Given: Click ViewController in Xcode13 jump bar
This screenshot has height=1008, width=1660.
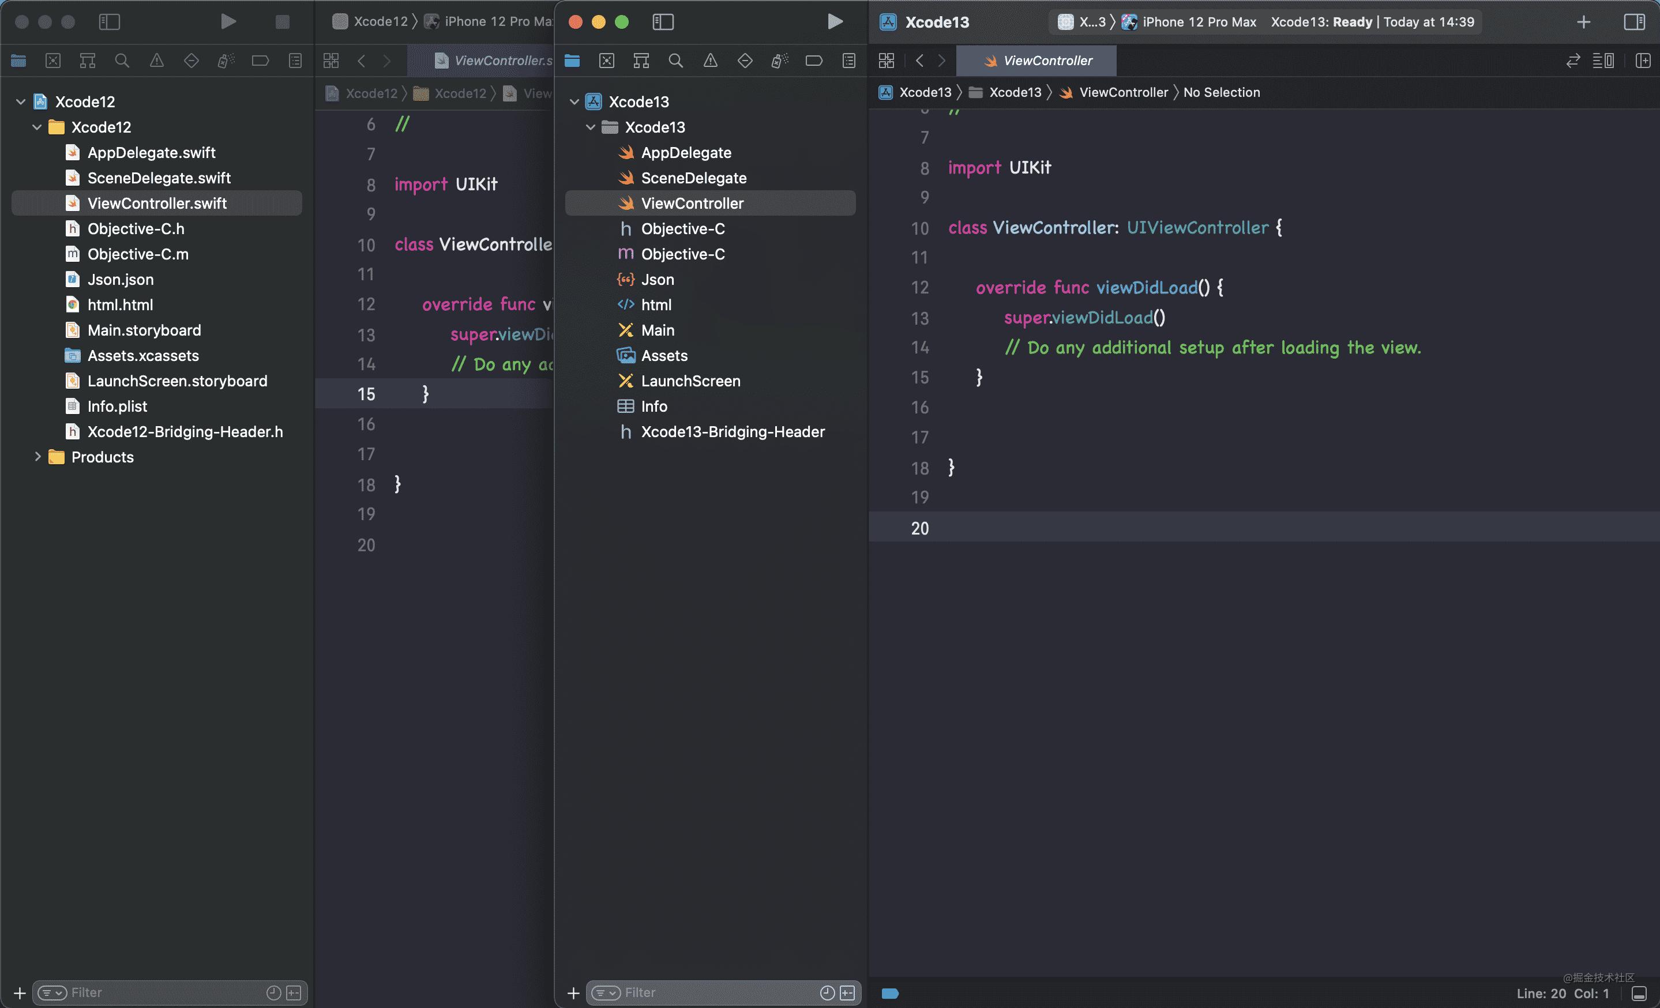Looking at the screenshot, I should [1114, 92].
